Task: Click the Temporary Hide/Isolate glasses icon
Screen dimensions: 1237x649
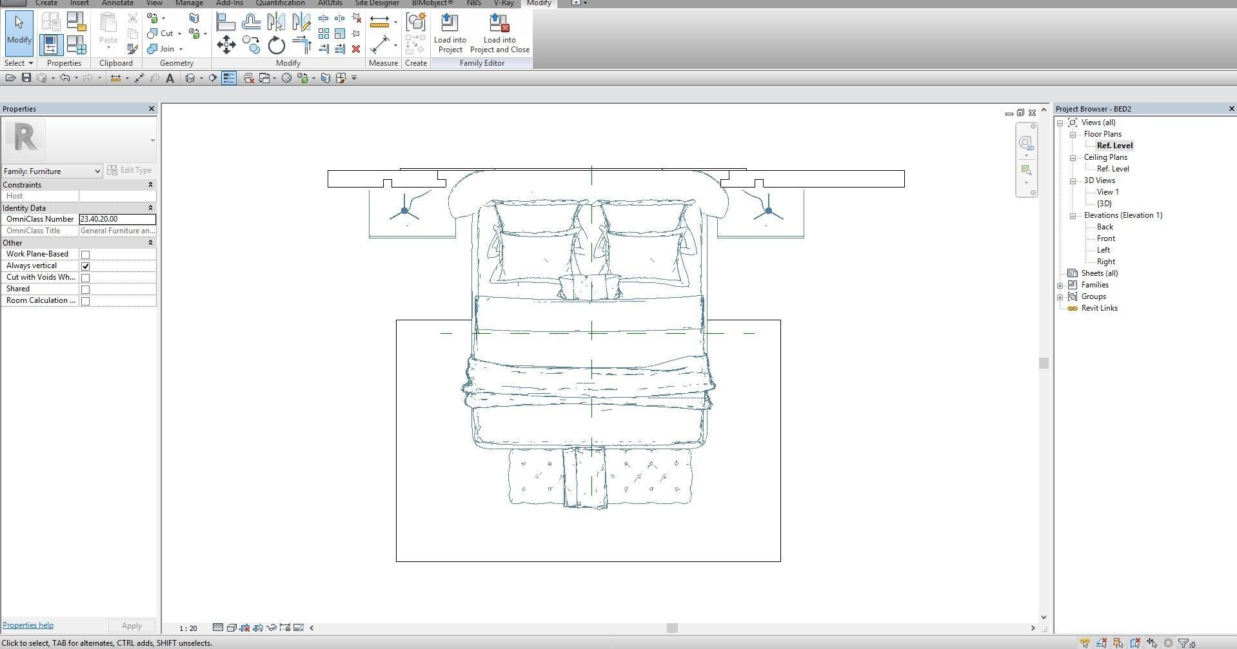Action: click(x=272, y=628)
